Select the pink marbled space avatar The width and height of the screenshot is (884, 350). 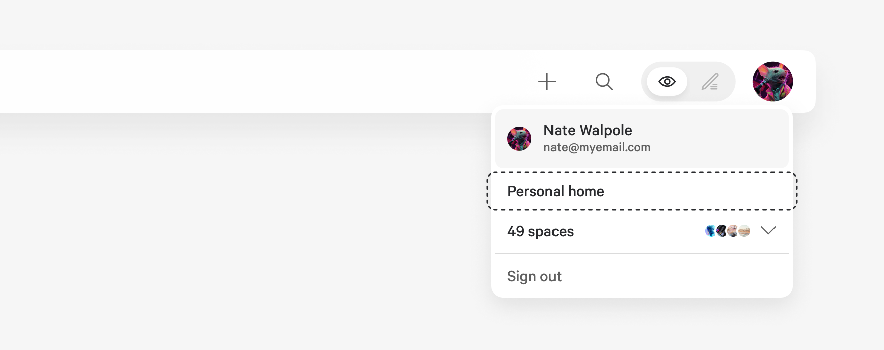pos(733,231)
